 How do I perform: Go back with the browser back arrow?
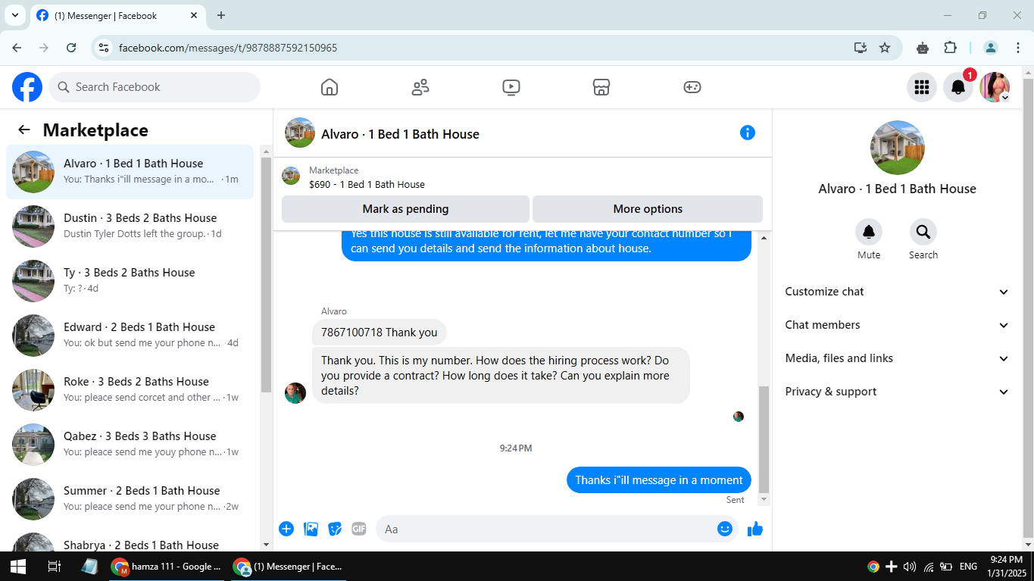click(17, 48)
